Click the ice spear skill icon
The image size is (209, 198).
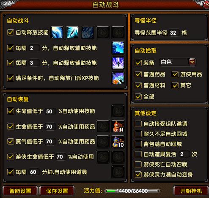tap(72, 33)
